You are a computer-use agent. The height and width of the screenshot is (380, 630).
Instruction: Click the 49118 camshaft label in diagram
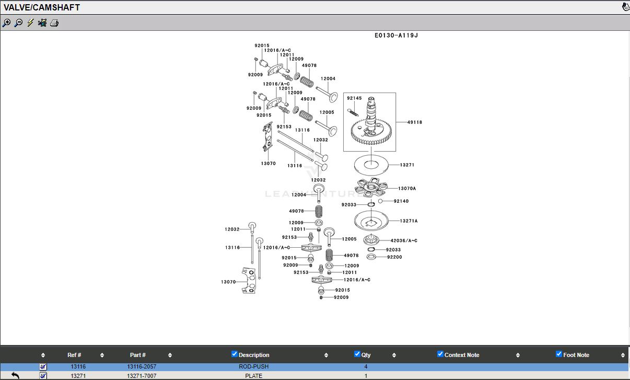point(415,122)
